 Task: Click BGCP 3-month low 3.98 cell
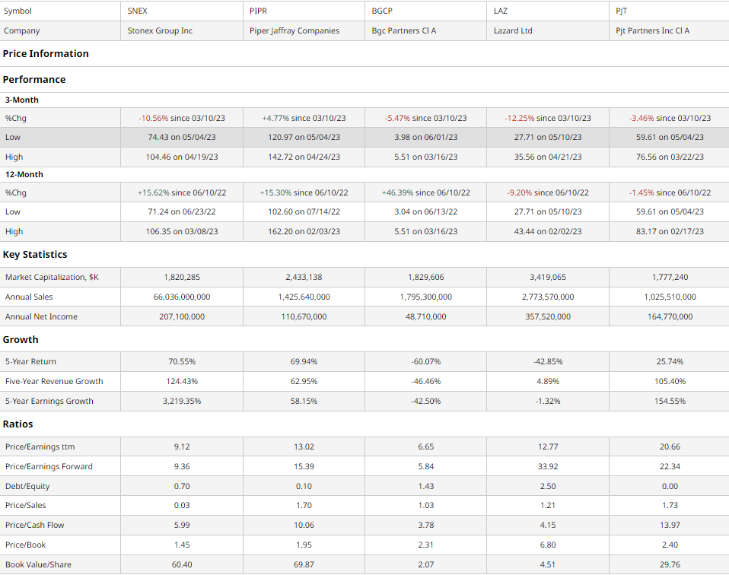click(426, 137)
